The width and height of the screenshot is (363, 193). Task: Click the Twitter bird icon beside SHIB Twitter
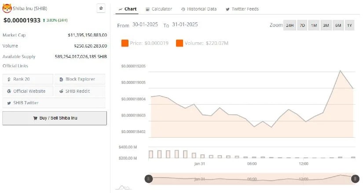(x=9, y=103)
